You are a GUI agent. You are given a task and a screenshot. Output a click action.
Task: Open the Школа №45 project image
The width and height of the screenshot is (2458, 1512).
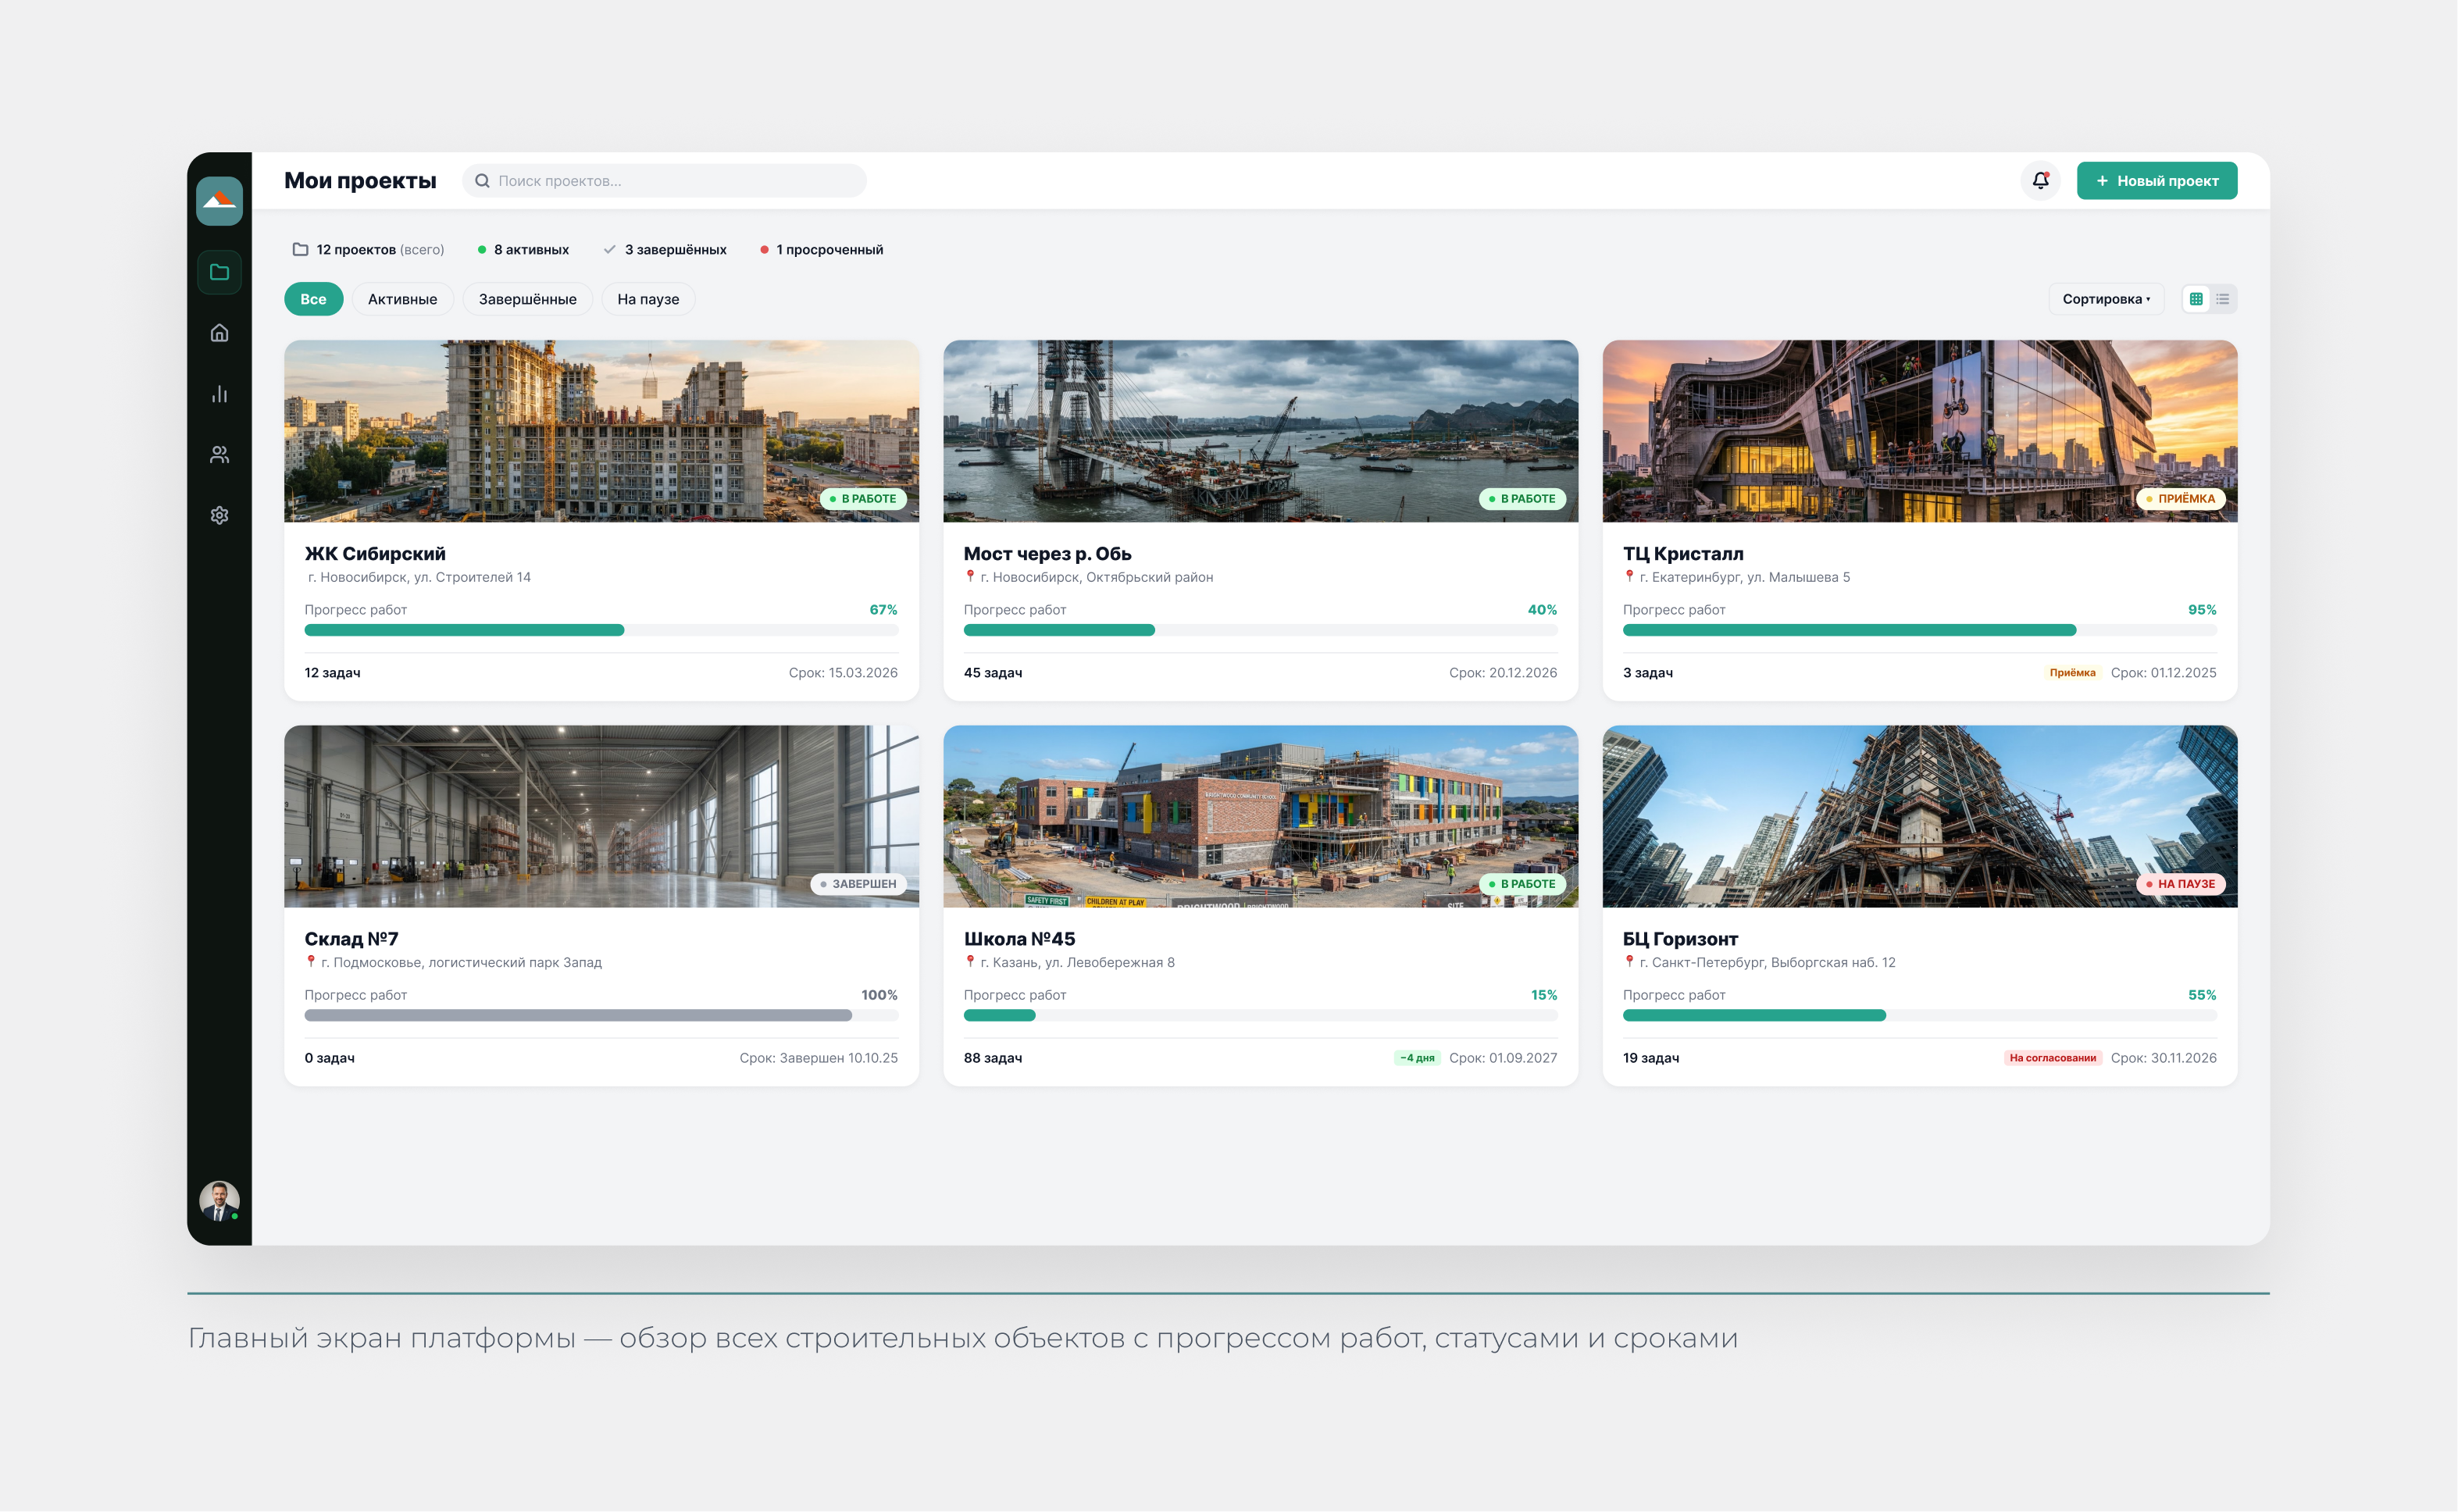pos(1260,816)
